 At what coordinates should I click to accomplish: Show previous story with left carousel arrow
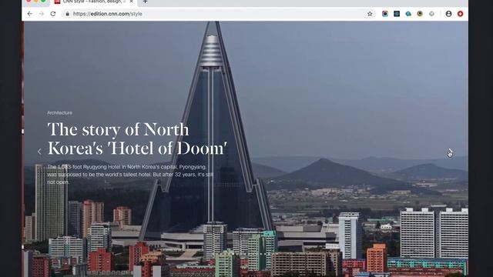click(39, 152)
